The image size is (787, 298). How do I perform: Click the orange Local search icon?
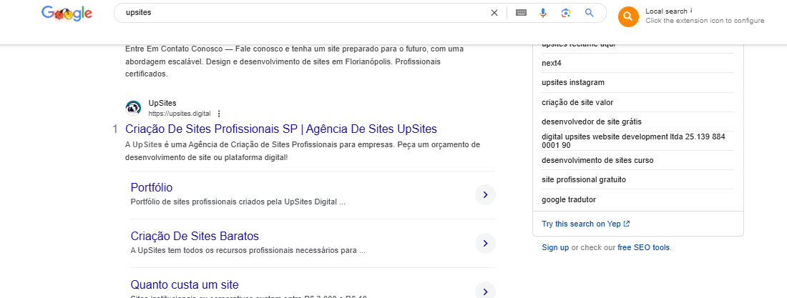pyautogui.click(x=628, y=16)
